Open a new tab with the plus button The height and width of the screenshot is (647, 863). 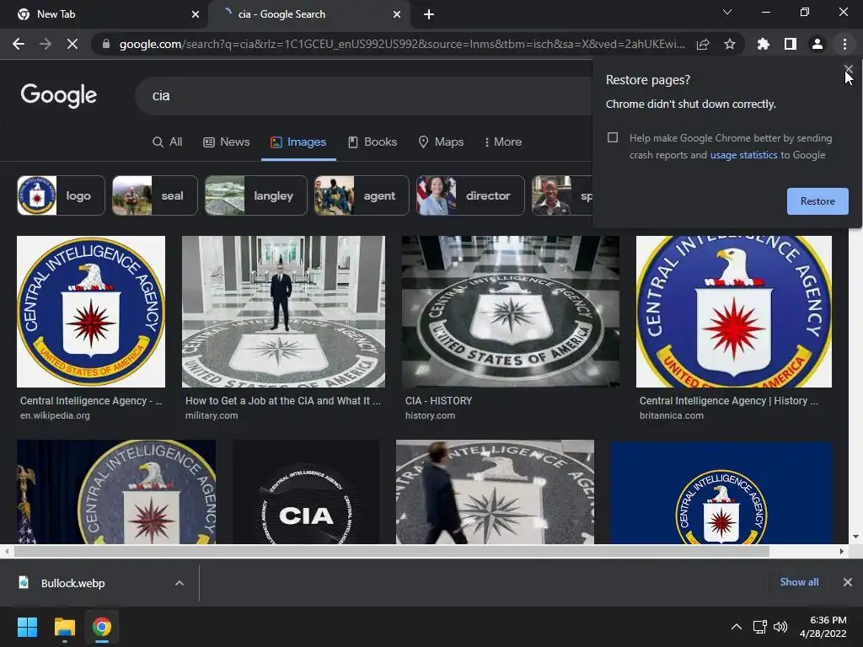(429, 14)
